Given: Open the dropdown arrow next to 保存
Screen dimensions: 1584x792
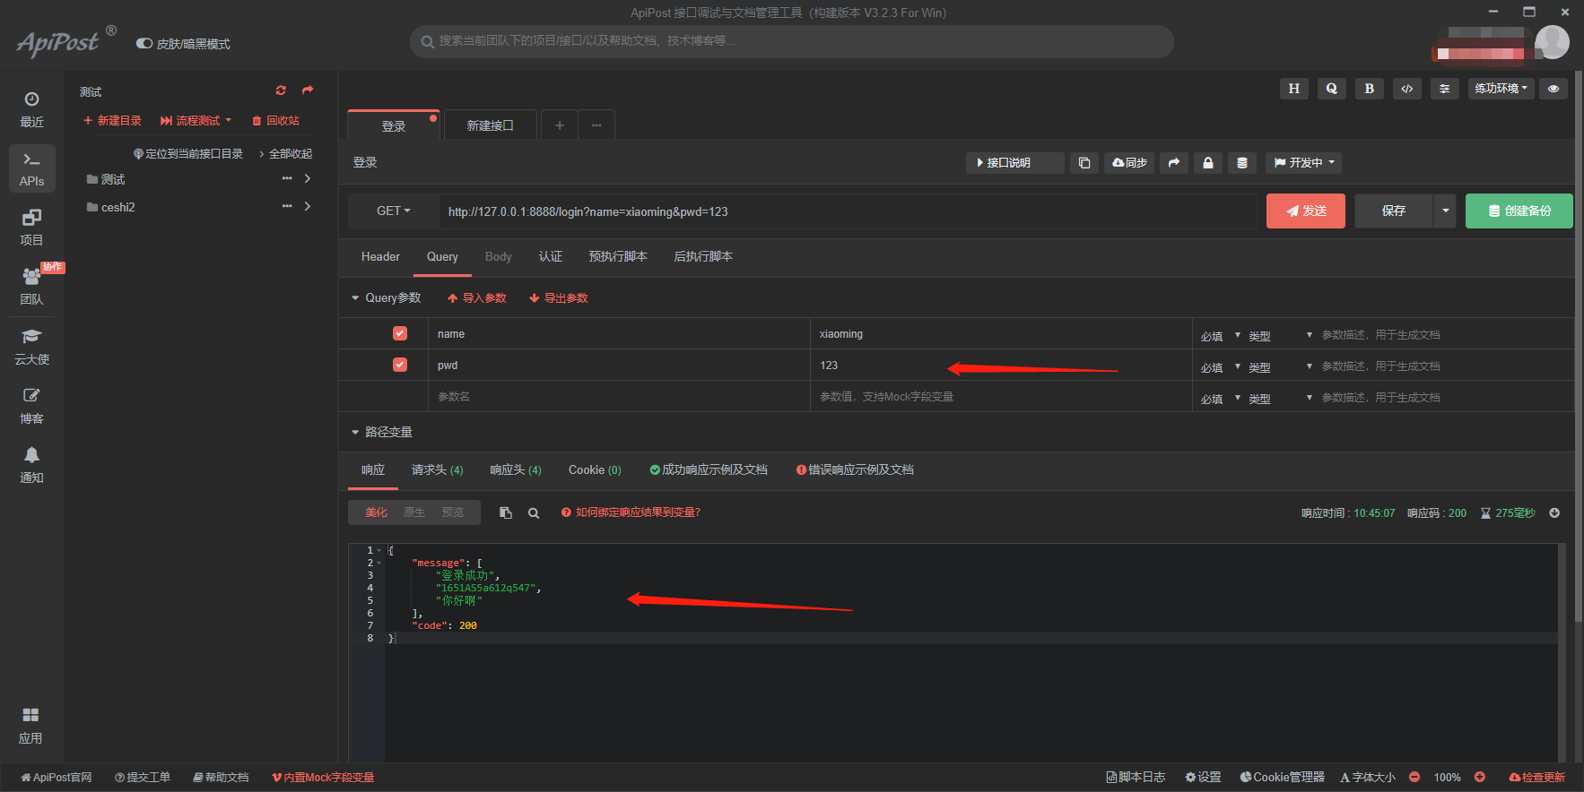Looking at the screenshot, I should pyautogui.click(x=1445, y=211).
